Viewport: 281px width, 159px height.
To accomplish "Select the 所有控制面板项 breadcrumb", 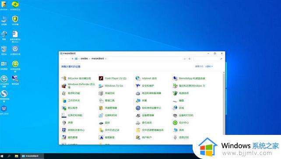I will coord(98,59).
